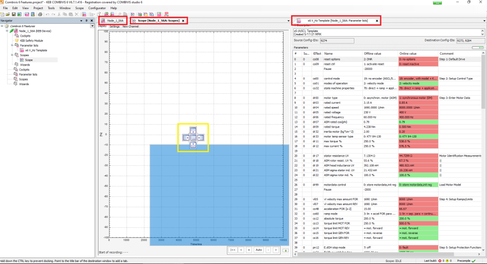The image size is (487, 264).
Task: Click the - zoom out scope button
Action: (268, 250)
